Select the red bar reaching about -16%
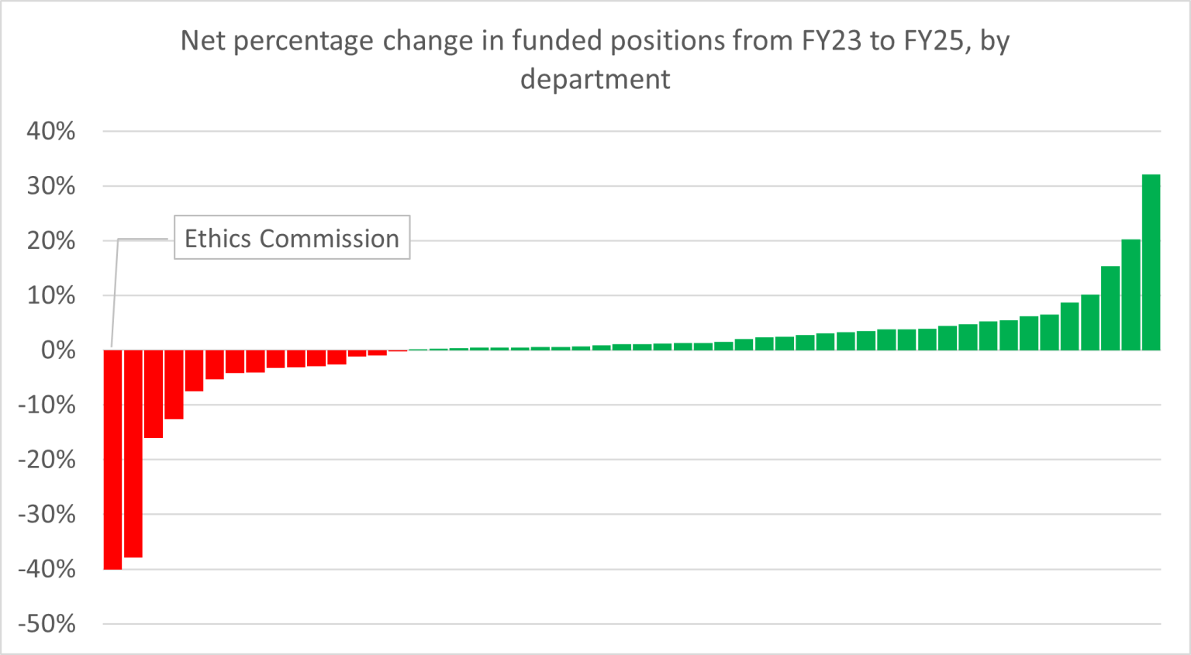 click(x=154, y=394)
